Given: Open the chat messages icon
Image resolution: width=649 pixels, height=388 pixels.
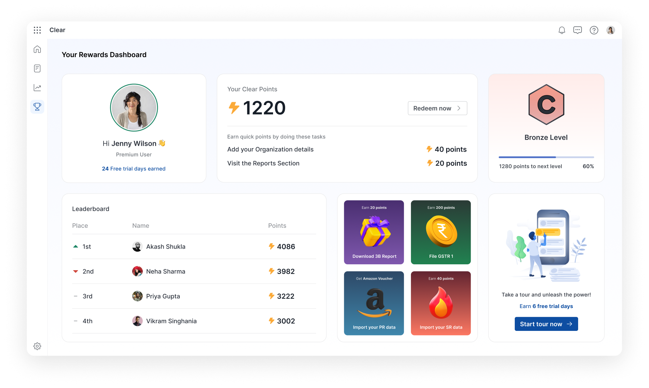Looking at the screenshot, I should pos(577,30).
